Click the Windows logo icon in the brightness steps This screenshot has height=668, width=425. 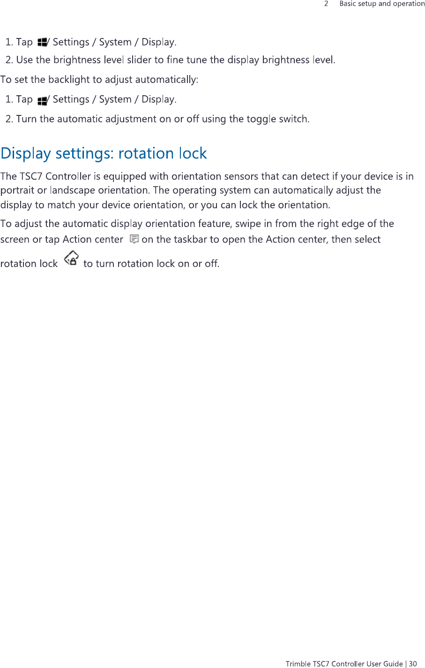(42, 42)
